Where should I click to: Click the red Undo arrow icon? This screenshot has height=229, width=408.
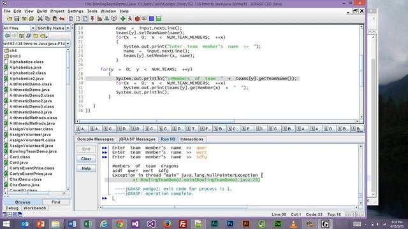coord(62,18)
